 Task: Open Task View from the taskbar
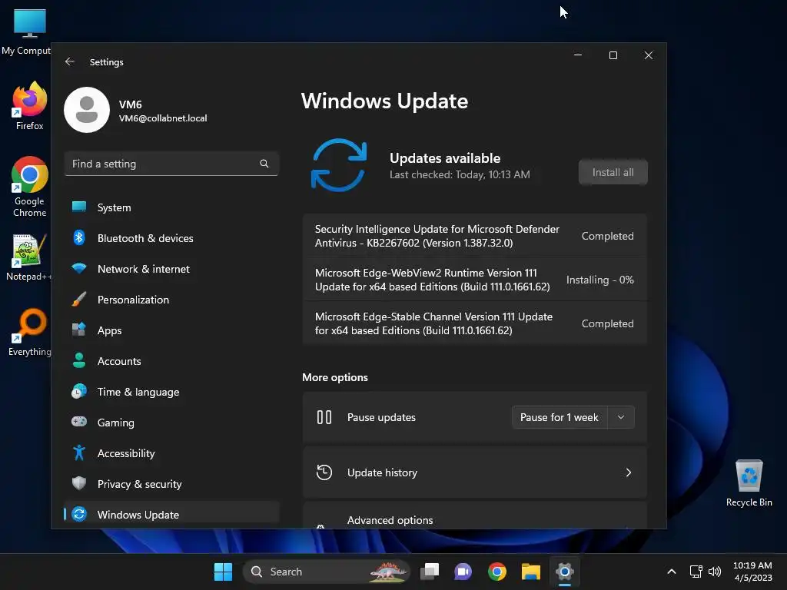430,572
